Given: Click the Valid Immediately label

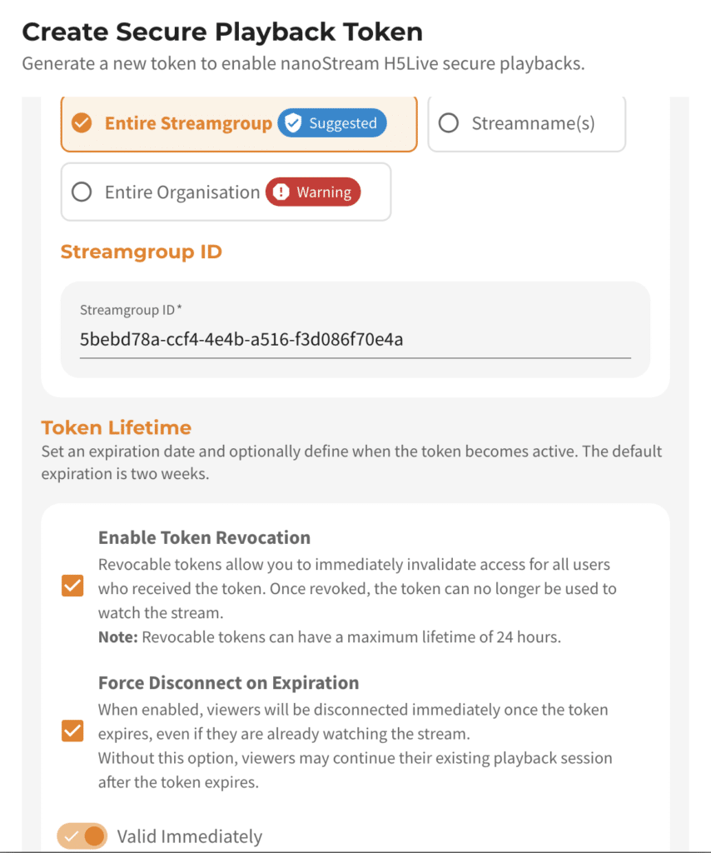Looking at the screenshot, I should tap(190, 836).
